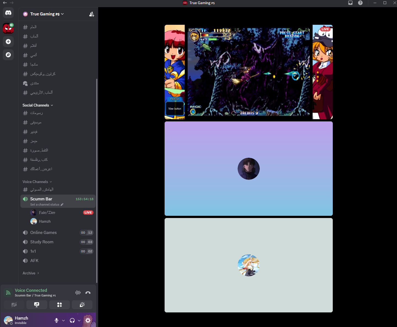The image size is (397, 327).
Task: Open voice connection details signal icon
Action: pos(8,293)
